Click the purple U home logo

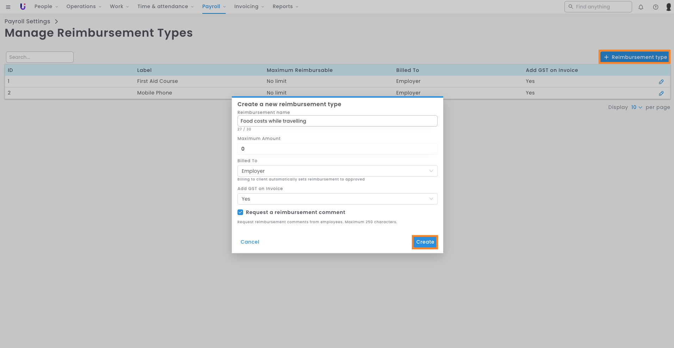tap(23, 7)
